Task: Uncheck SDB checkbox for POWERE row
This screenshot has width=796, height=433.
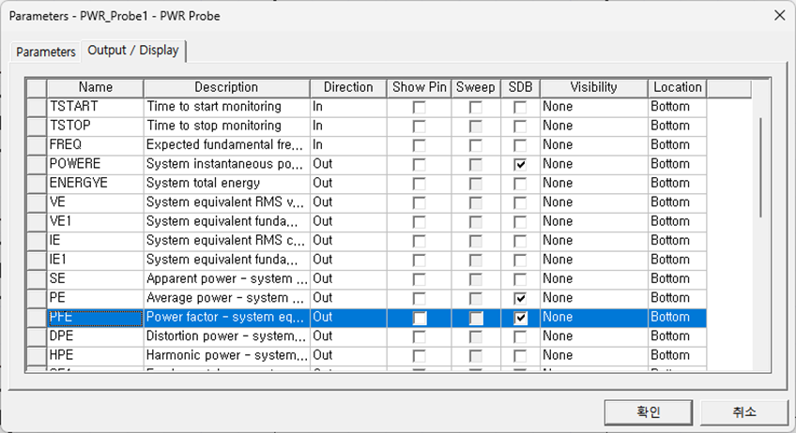Action: (520, 164)
